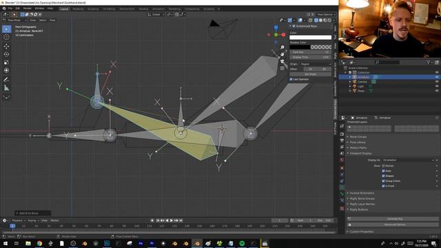
Task: Activate the Rotate tool
Action: tap(6, 54)
